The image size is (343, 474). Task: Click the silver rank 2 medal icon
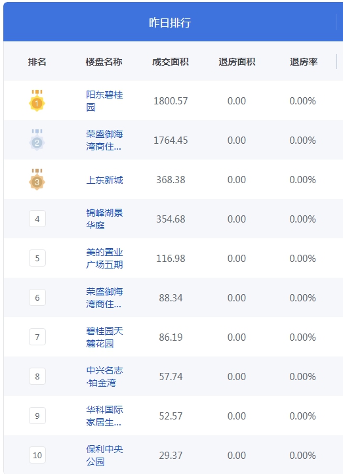[x=37, y=140]
